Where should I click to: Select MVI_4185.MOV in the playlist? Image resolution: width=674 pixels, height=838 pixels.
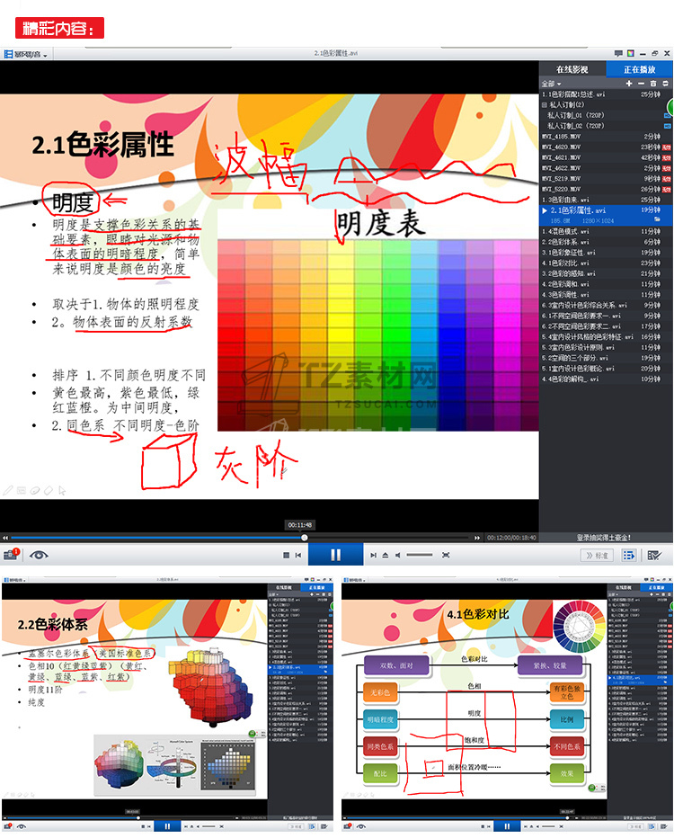coord(606,137)
